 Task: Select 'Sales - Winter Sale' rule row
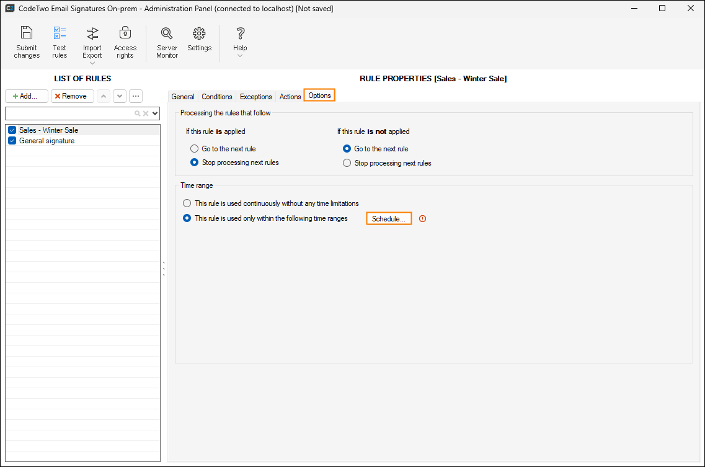point(84,130)
